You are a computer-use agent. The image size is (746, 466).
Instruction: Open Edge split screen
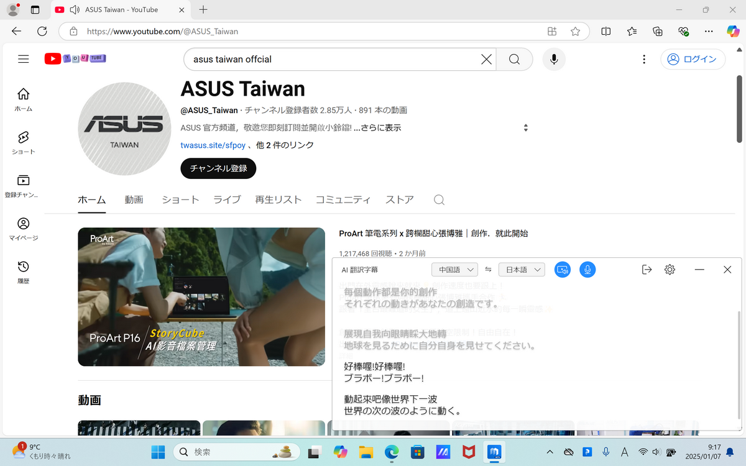[x=606, y=31]
